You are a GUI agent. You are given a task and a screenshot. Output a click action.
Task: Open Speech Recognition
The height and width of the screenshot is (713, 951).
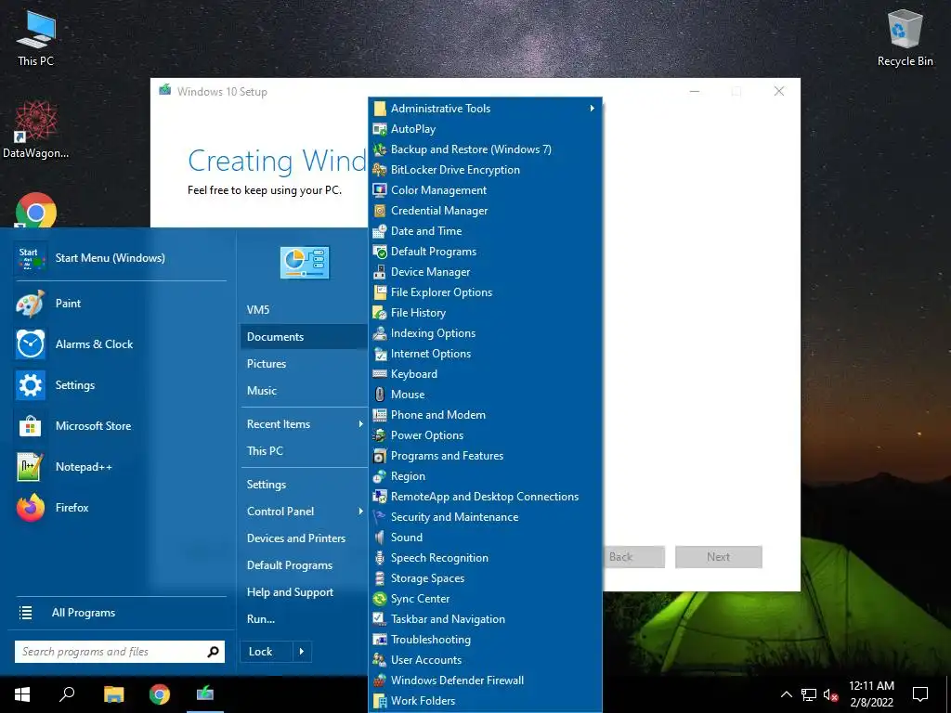click(485, 558)
